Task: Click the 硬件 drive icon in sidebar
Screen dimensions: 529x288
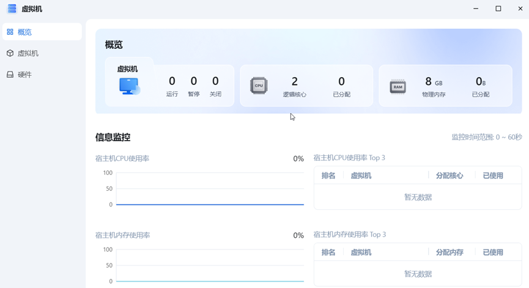Action: [10, 75]
